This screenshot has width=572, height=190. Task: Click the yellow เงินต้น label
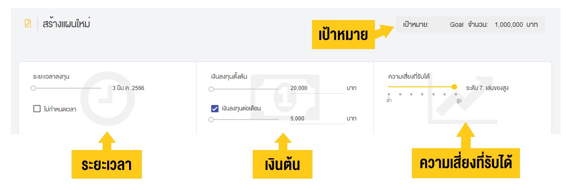(282, 165)
